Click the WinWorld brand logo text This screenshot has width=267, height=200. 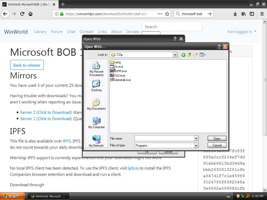pyautogui.click(x=16, y=32)
